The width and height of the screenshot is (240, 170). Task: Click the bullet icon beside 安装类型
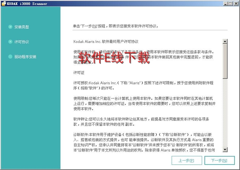coord(10,27)
